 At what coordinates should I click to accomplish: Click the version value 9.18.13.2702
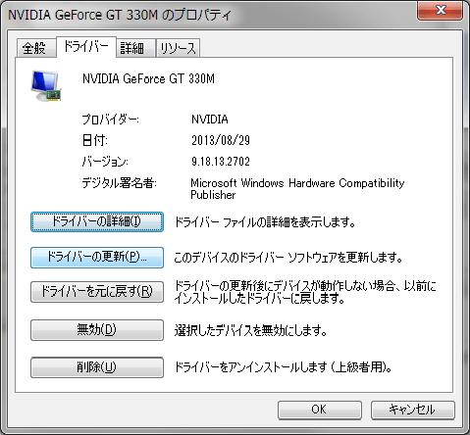221,162
